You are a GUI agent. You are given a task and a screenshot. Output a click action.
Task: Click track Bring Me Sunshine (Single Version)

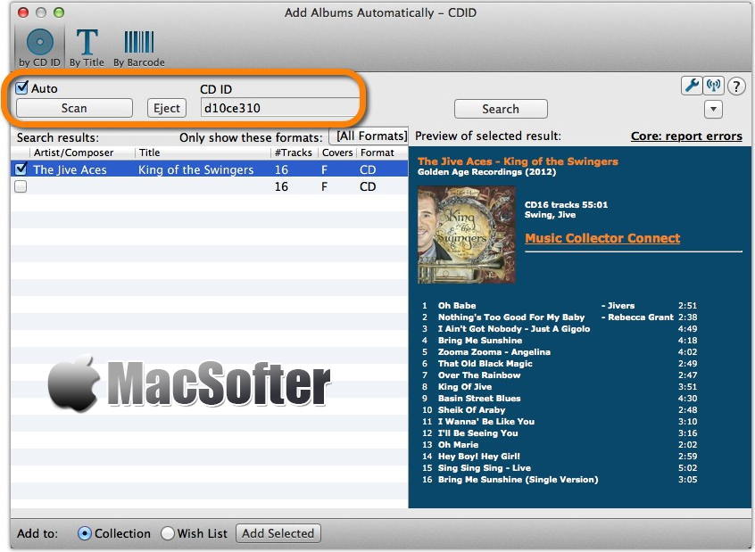click(518, 479)
